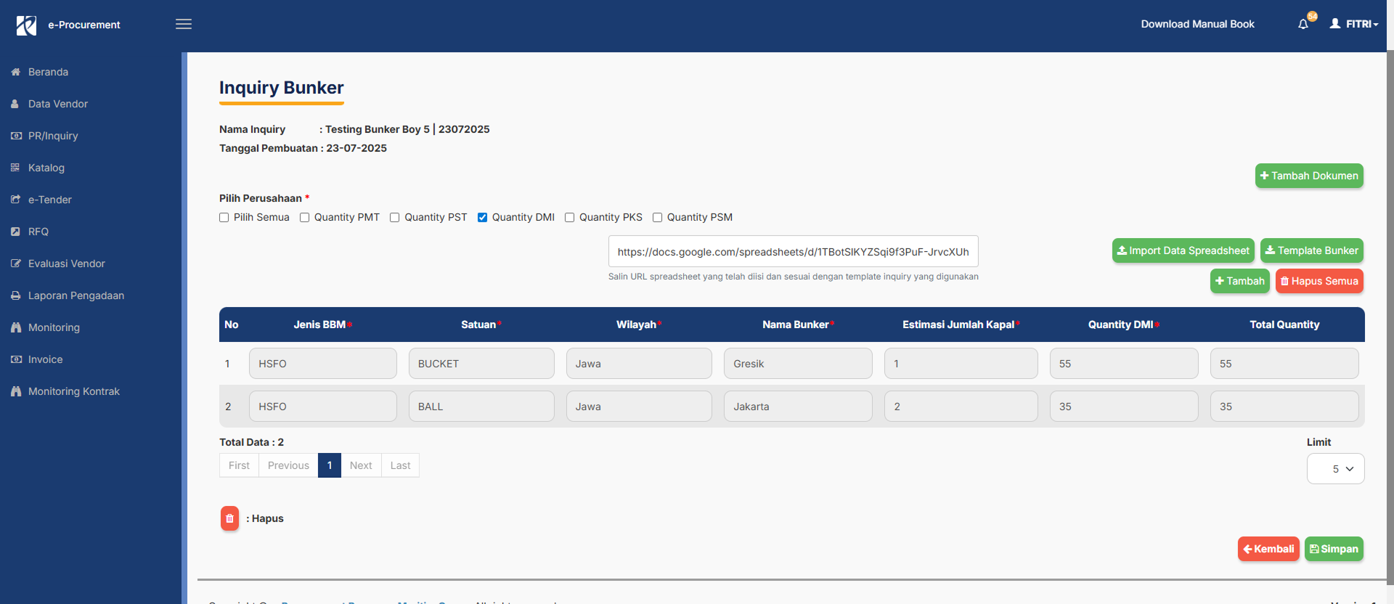The height and width of the screenshot is (604, 1394).
Task: Click the Simpan button
Action: pyautogui.click(x=1334, y=549)
